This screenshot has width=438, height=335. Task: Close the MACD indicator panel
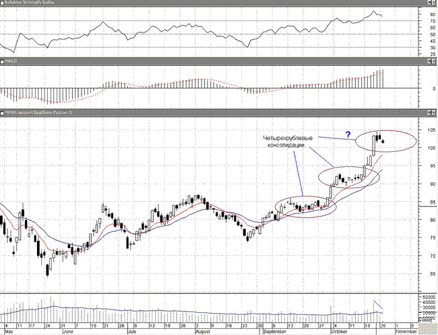pyautogui.click(x=435, y=61)
